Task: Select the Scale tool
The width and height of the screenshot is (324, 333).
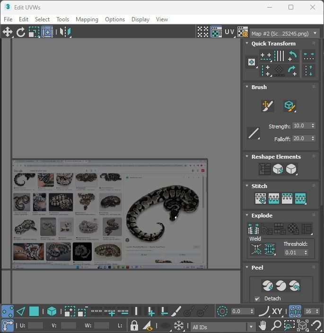Action: pos(34,32)
